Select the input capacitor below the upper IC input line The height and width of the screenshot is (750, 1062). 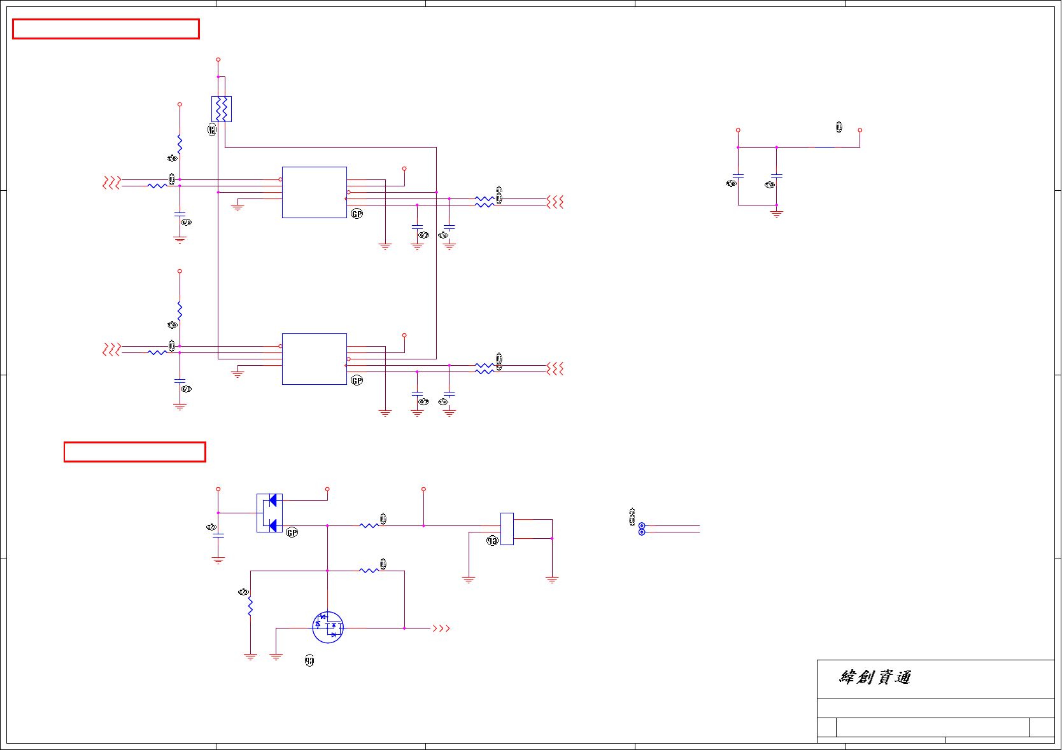pos(180,214)
